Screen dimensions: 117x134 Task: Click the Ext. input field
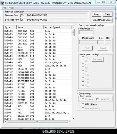click(x=101, y=42)
